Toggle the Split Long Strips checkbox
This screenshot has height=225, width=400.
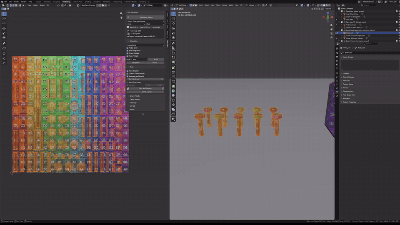coord(127,50)
